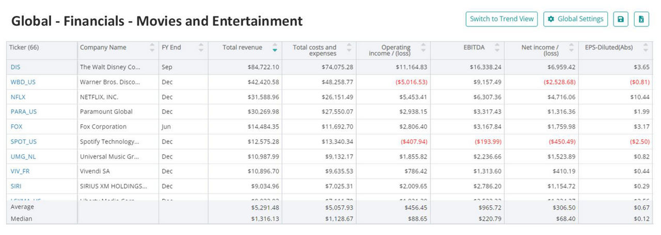This screenshot has height=235, width=661.
Task: Export table with the Excel icon button
Action: tap(641, 19)
